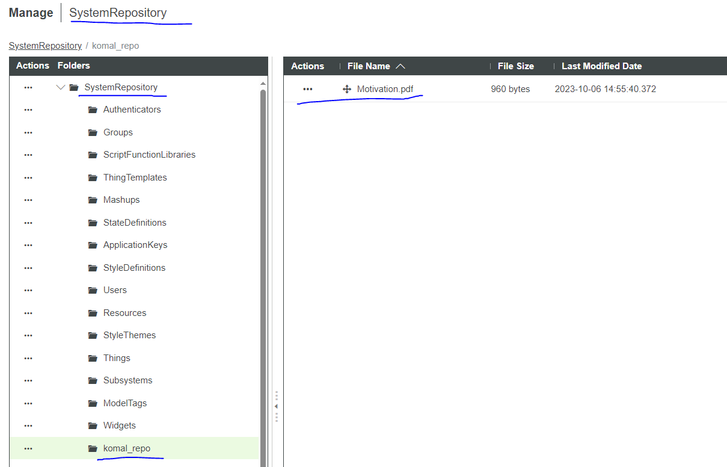Open the SystemRepository breadcrumb link
Image resolution: width=727 pixels, height=467 pixels.
[45, 46]
